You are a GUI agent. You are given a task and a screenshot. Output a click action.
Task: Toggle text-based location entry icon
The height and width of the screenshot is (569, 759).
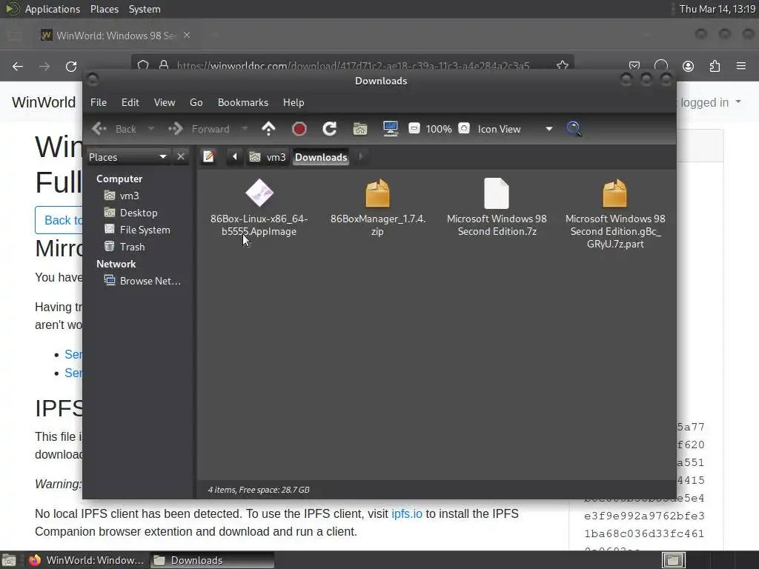(208, 157)
